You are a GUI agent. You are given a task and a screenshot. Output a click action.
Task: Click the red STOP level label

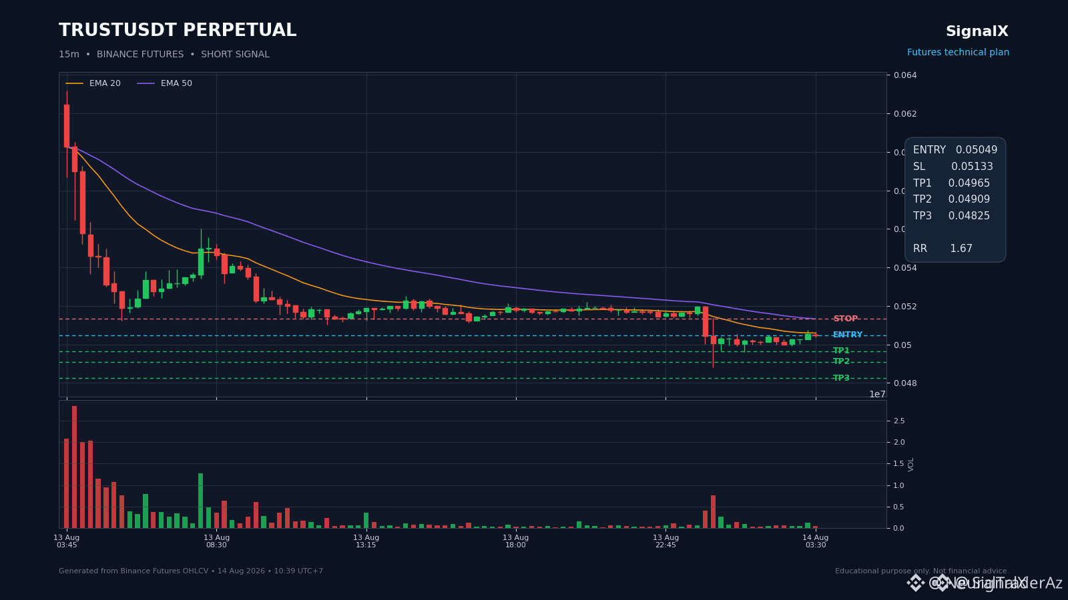coord(845,319)
